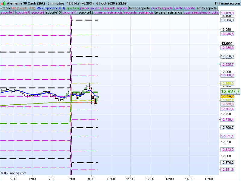Click the 12.767,4 price label
The height and width of the screenshot is (181, 241).
[227, 109]
